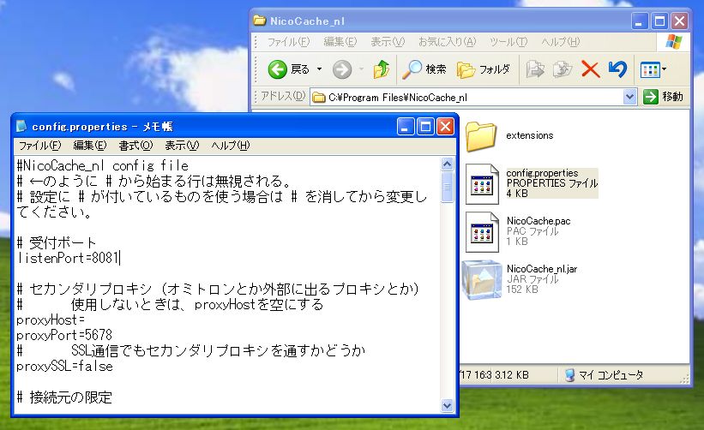Click the #NicoCache_nl config file line

pos(103,165)
